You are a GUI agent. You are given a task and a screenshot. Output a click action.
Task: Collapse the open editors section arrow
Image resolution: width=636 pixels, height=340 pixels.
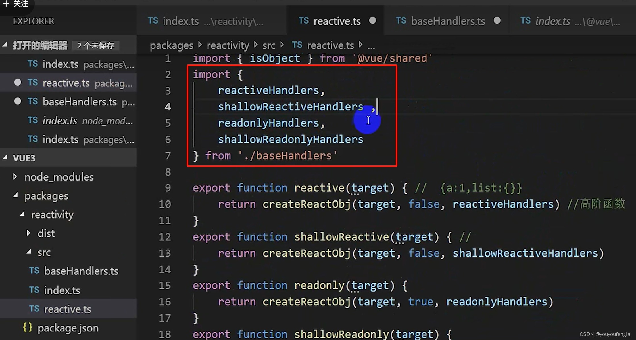pyautogui.click(x=5, y=45)
